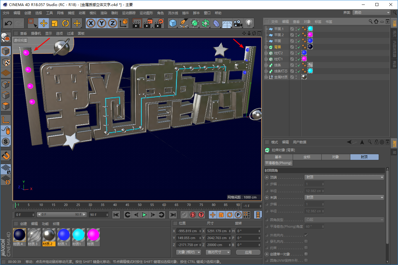Toggle the green enable check for 背景
This screenshot has height=265, width=398.
point(299,47)
